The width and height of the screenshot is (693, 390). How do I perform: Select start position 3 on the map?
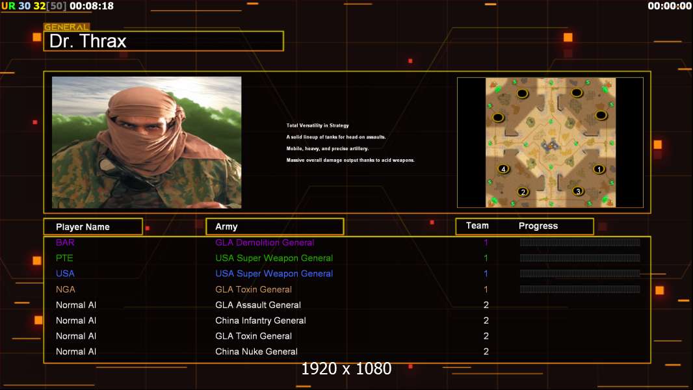click(578, 191)
